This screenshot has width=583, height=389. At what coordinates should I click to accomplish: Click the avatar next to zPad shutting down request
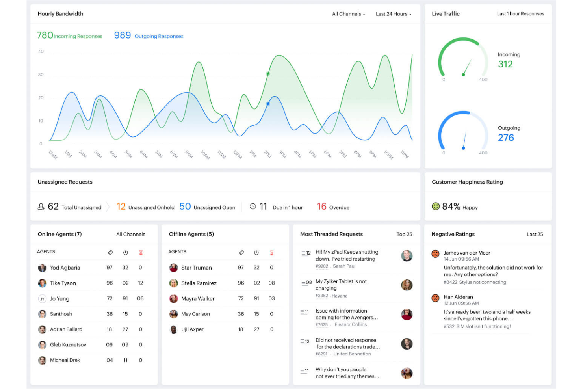(407, 256)
